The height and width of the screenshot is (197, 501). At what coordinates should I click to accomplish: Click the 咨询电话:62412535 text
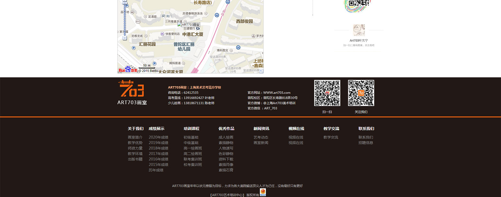click(x=183, y=93)
